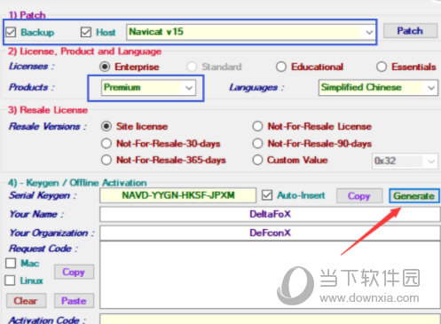Choose Not-For-Resale-90-days option
This screenshot has width=441, height=324.
point(257,144)
